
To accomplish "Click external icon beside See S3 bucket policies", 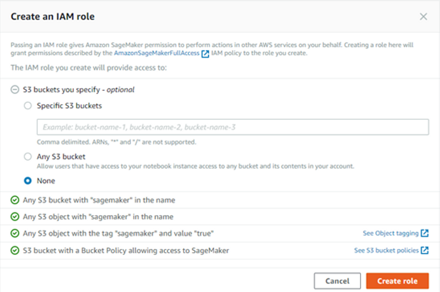I will click(x=425, y=250).
